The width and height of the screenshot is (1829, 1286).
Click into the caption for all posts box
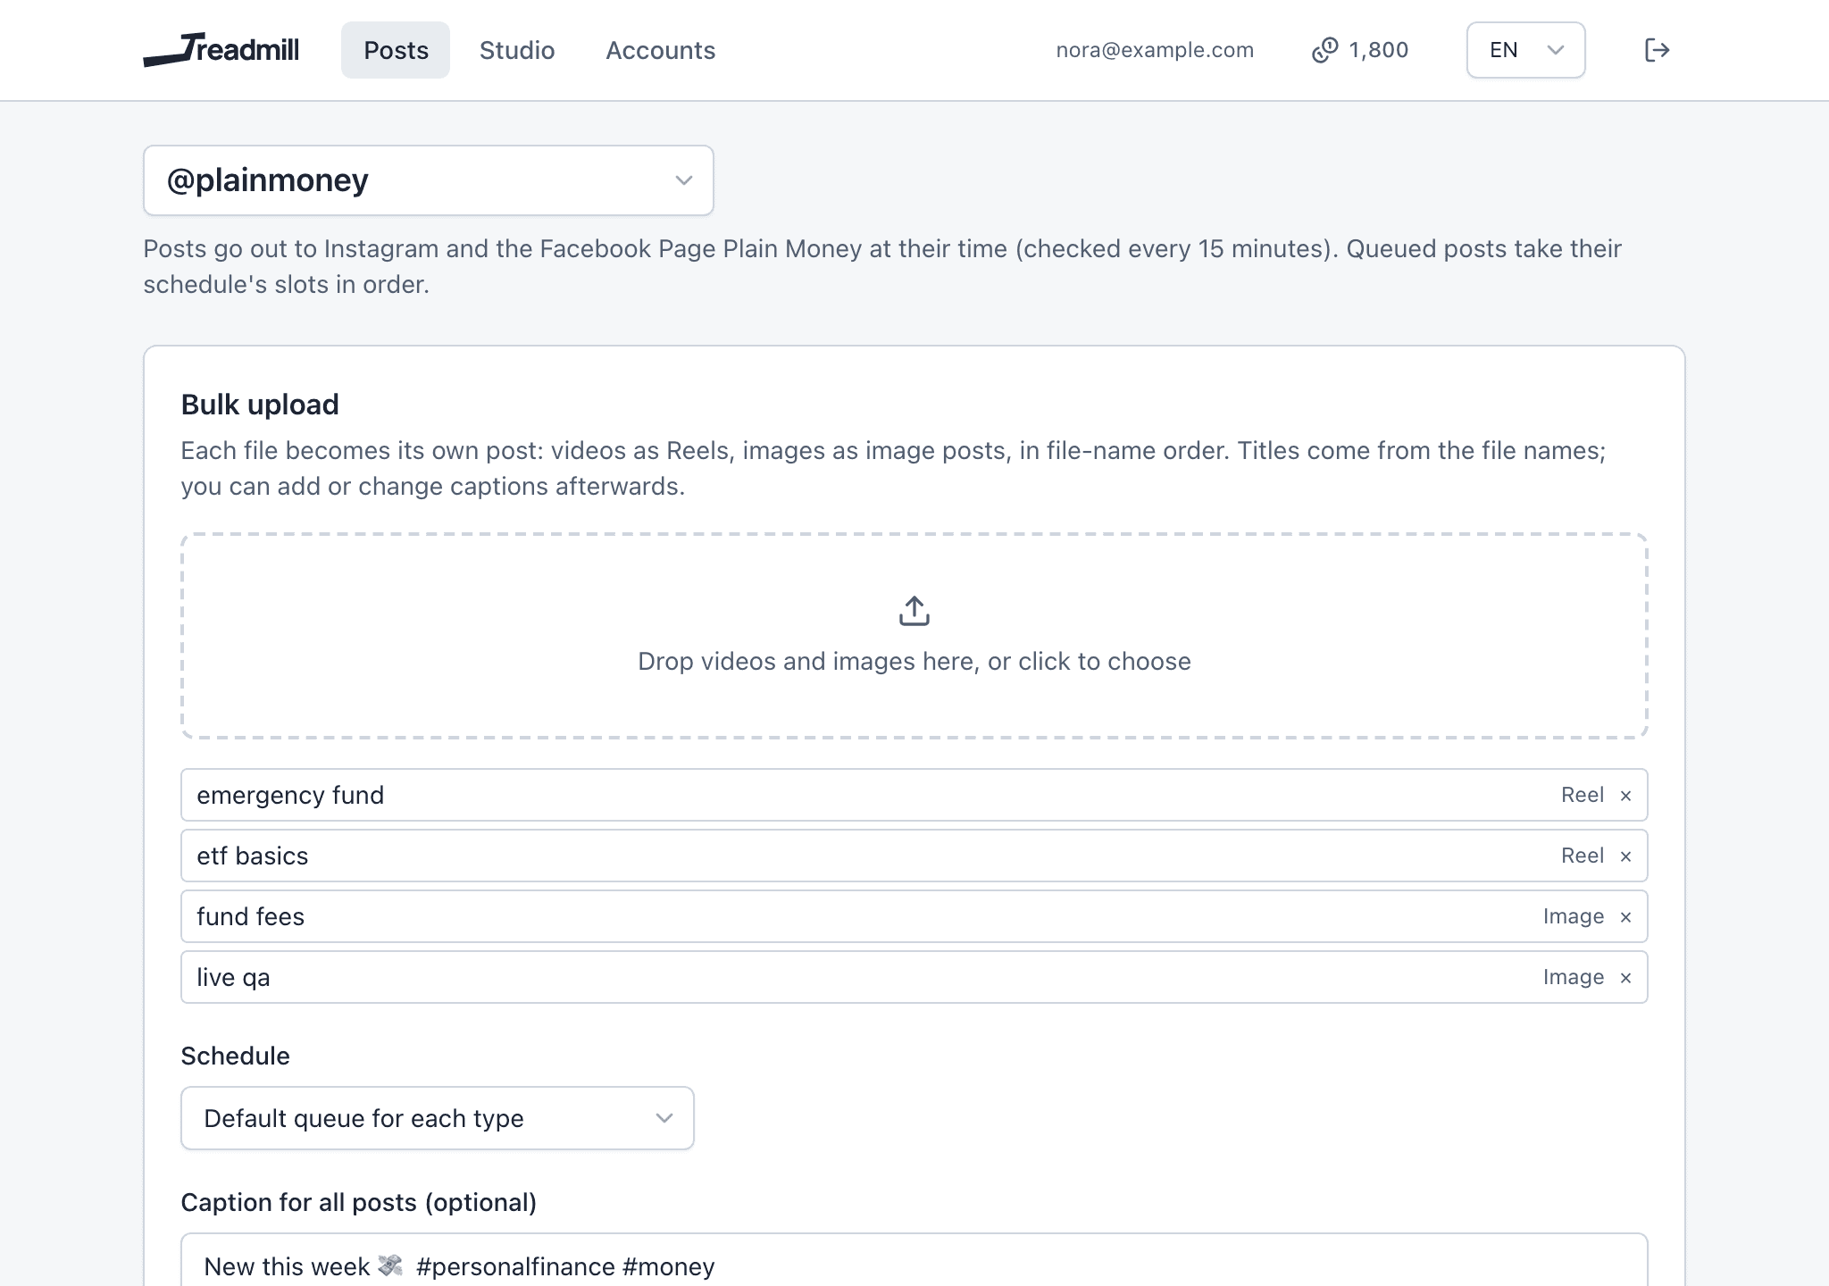tap(914, 1260)
